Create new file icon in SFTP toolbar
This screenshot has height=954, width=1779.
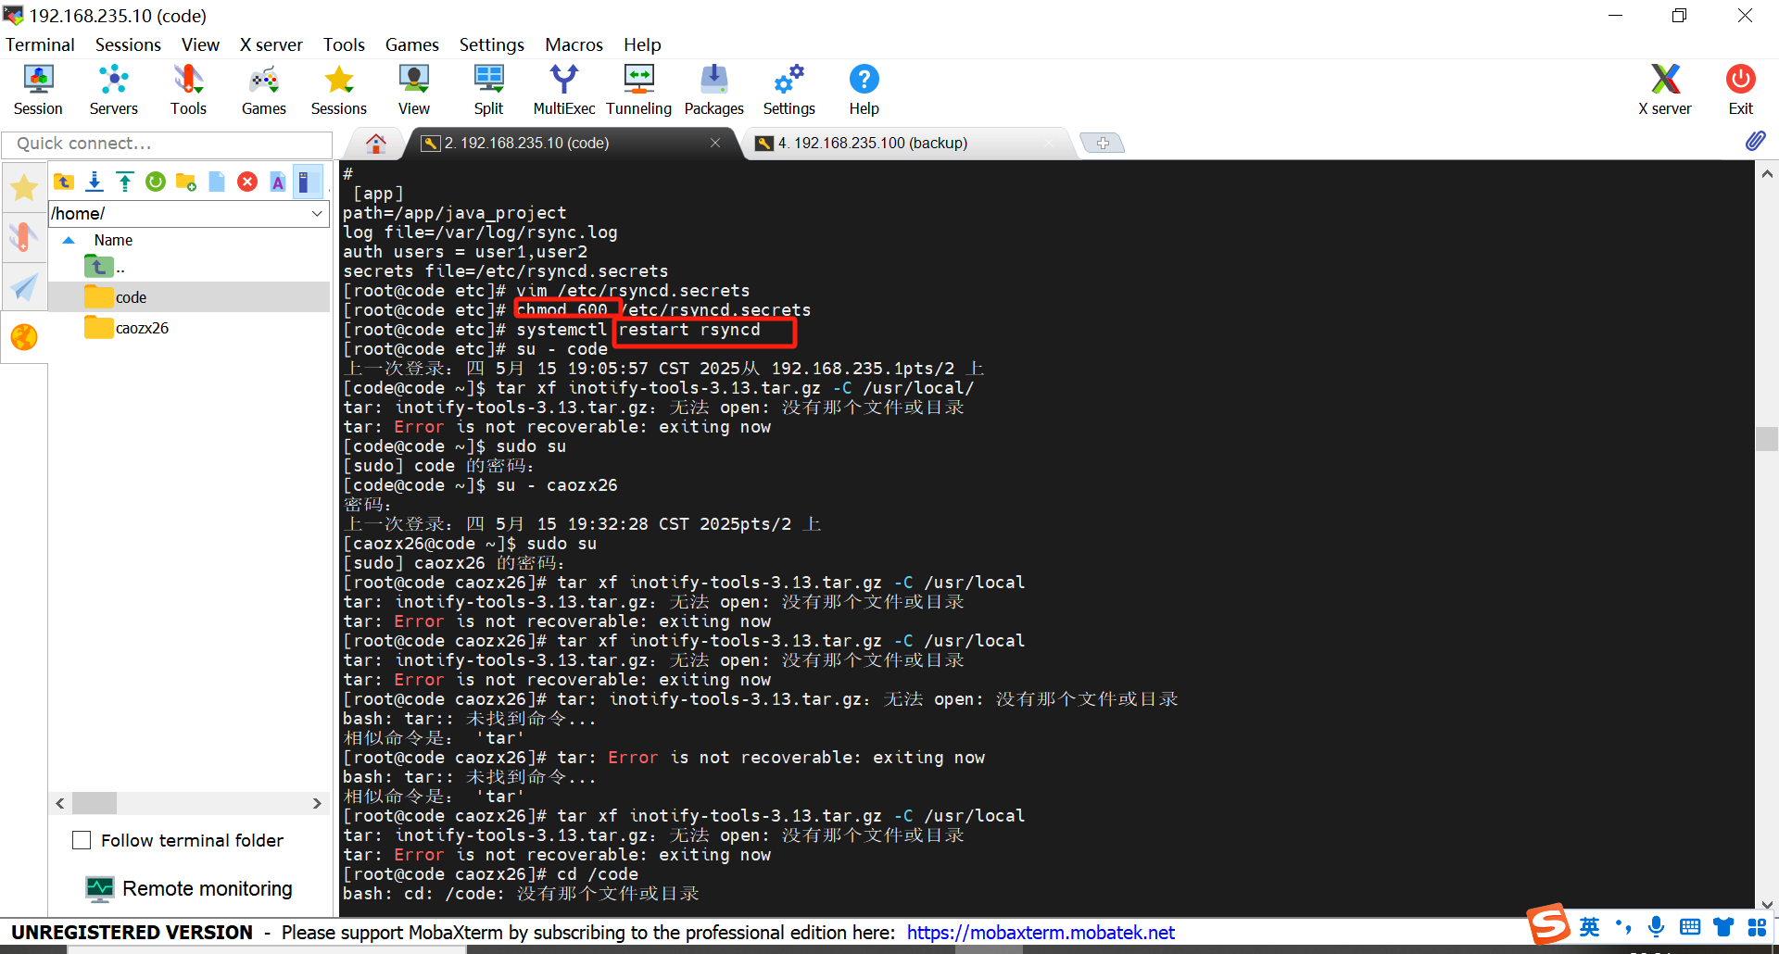coord(217,182)
